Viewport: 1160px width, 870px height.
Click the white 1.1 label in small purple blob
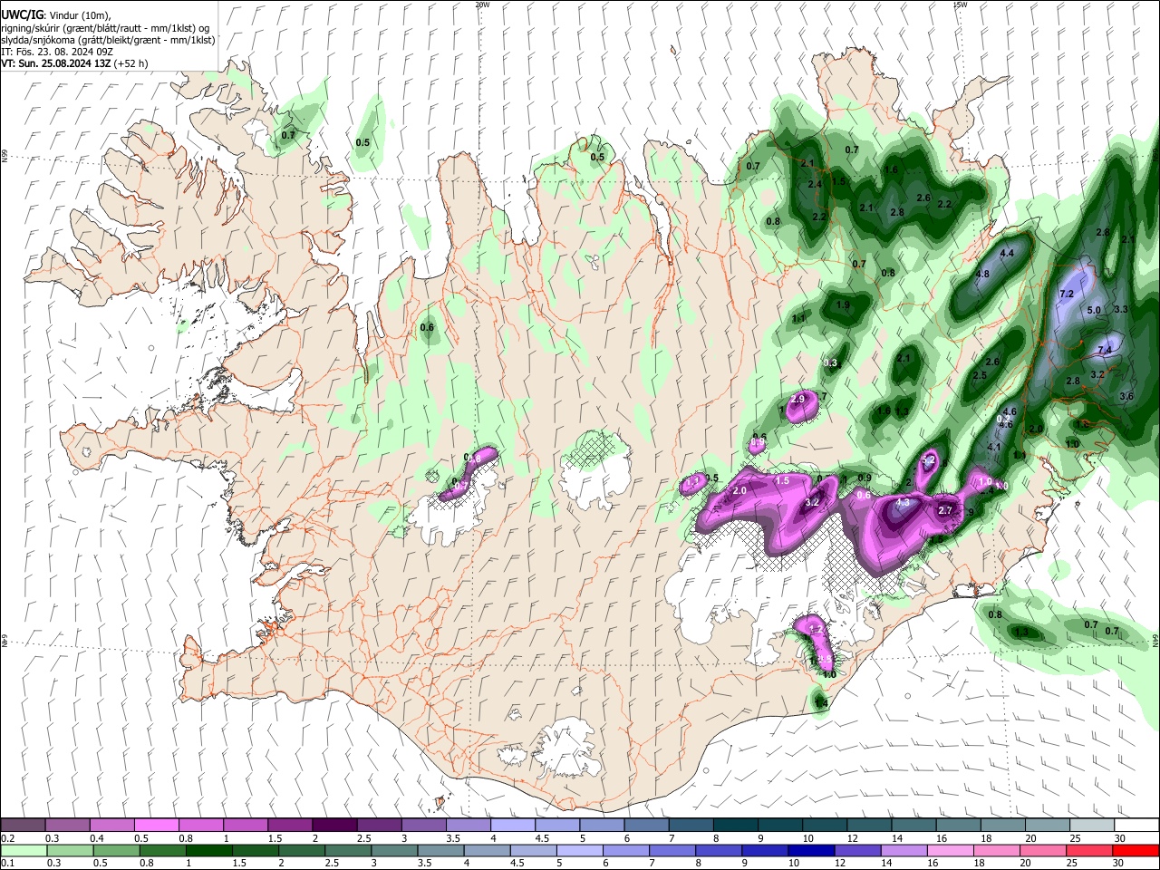tap(691, 483)
